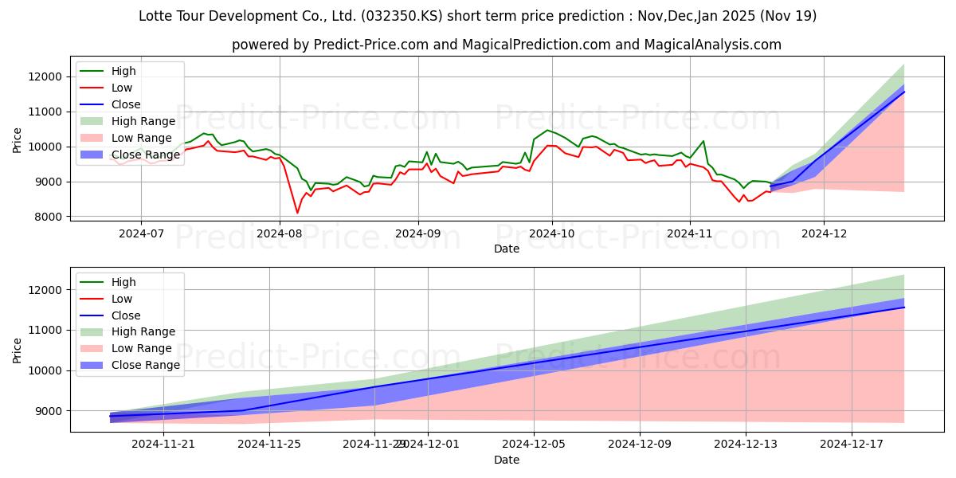
Task: Click the 11000 tick on lower chart y-axis
Action: tap(45, 330)
